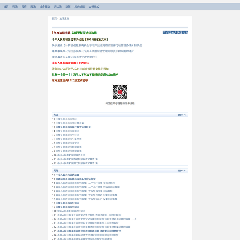Go to the 文书样式 navigation tab
This screenshot has height=240, width=240.
(x=94, y=7)
